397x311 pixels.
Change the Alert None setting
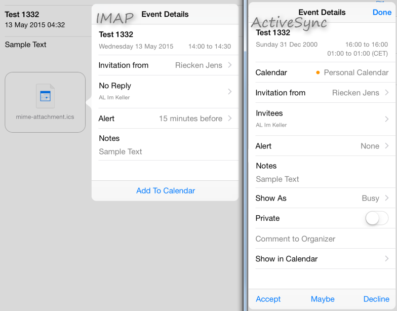point(322,146)
